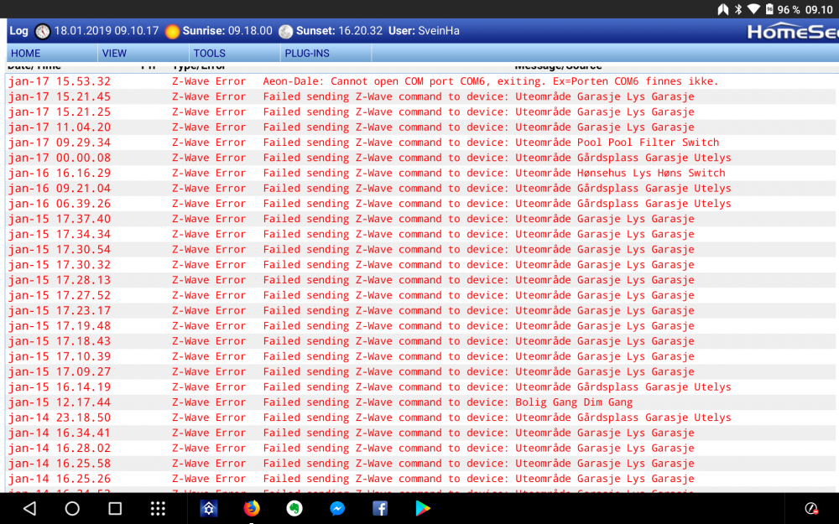Open the HomeSeer app icon in the taskbar
The image size is (839, 524).
coord(209,508)
